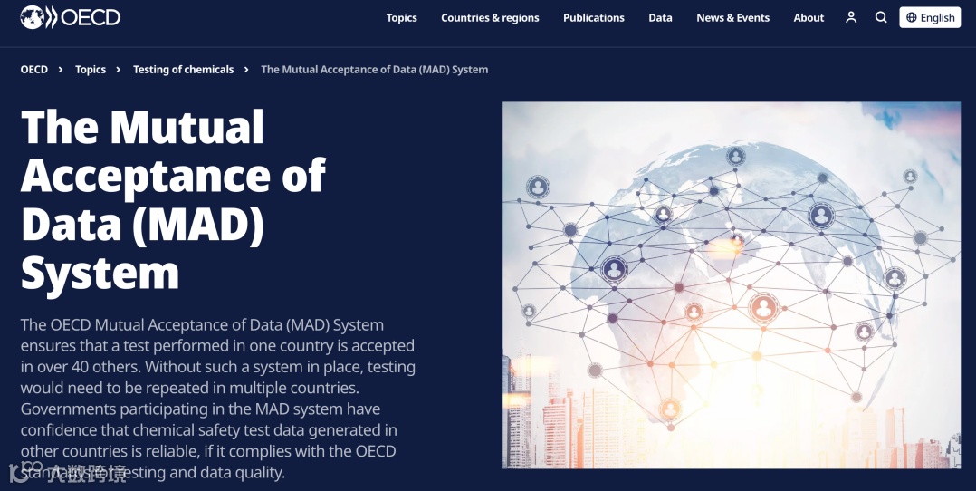
Task: Open the Data menu
Action: coord(660,17)
